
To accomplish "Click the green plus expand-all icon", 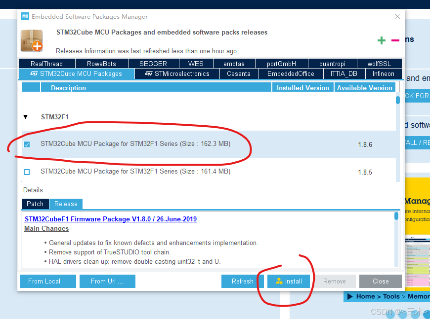I will pos(381,40).
